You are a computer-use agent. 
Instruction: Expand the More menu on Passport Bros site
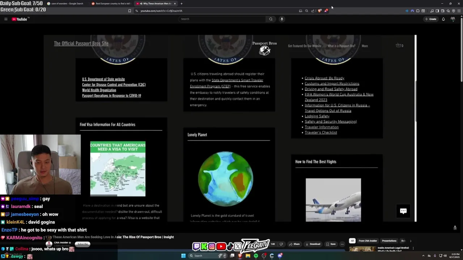365,46
